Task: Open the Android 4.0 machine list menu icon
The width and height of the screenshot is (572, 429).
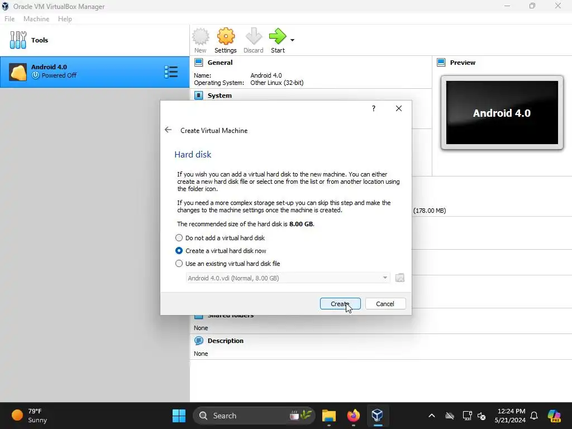Action: tap(171, 72)
